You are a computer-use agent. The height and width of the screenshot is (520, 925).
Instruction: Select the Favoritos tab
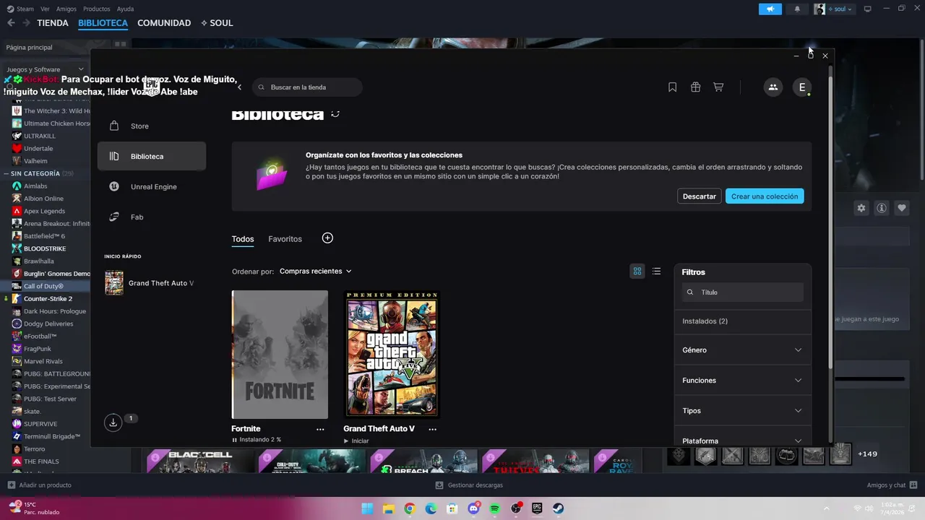coord(285,239)
